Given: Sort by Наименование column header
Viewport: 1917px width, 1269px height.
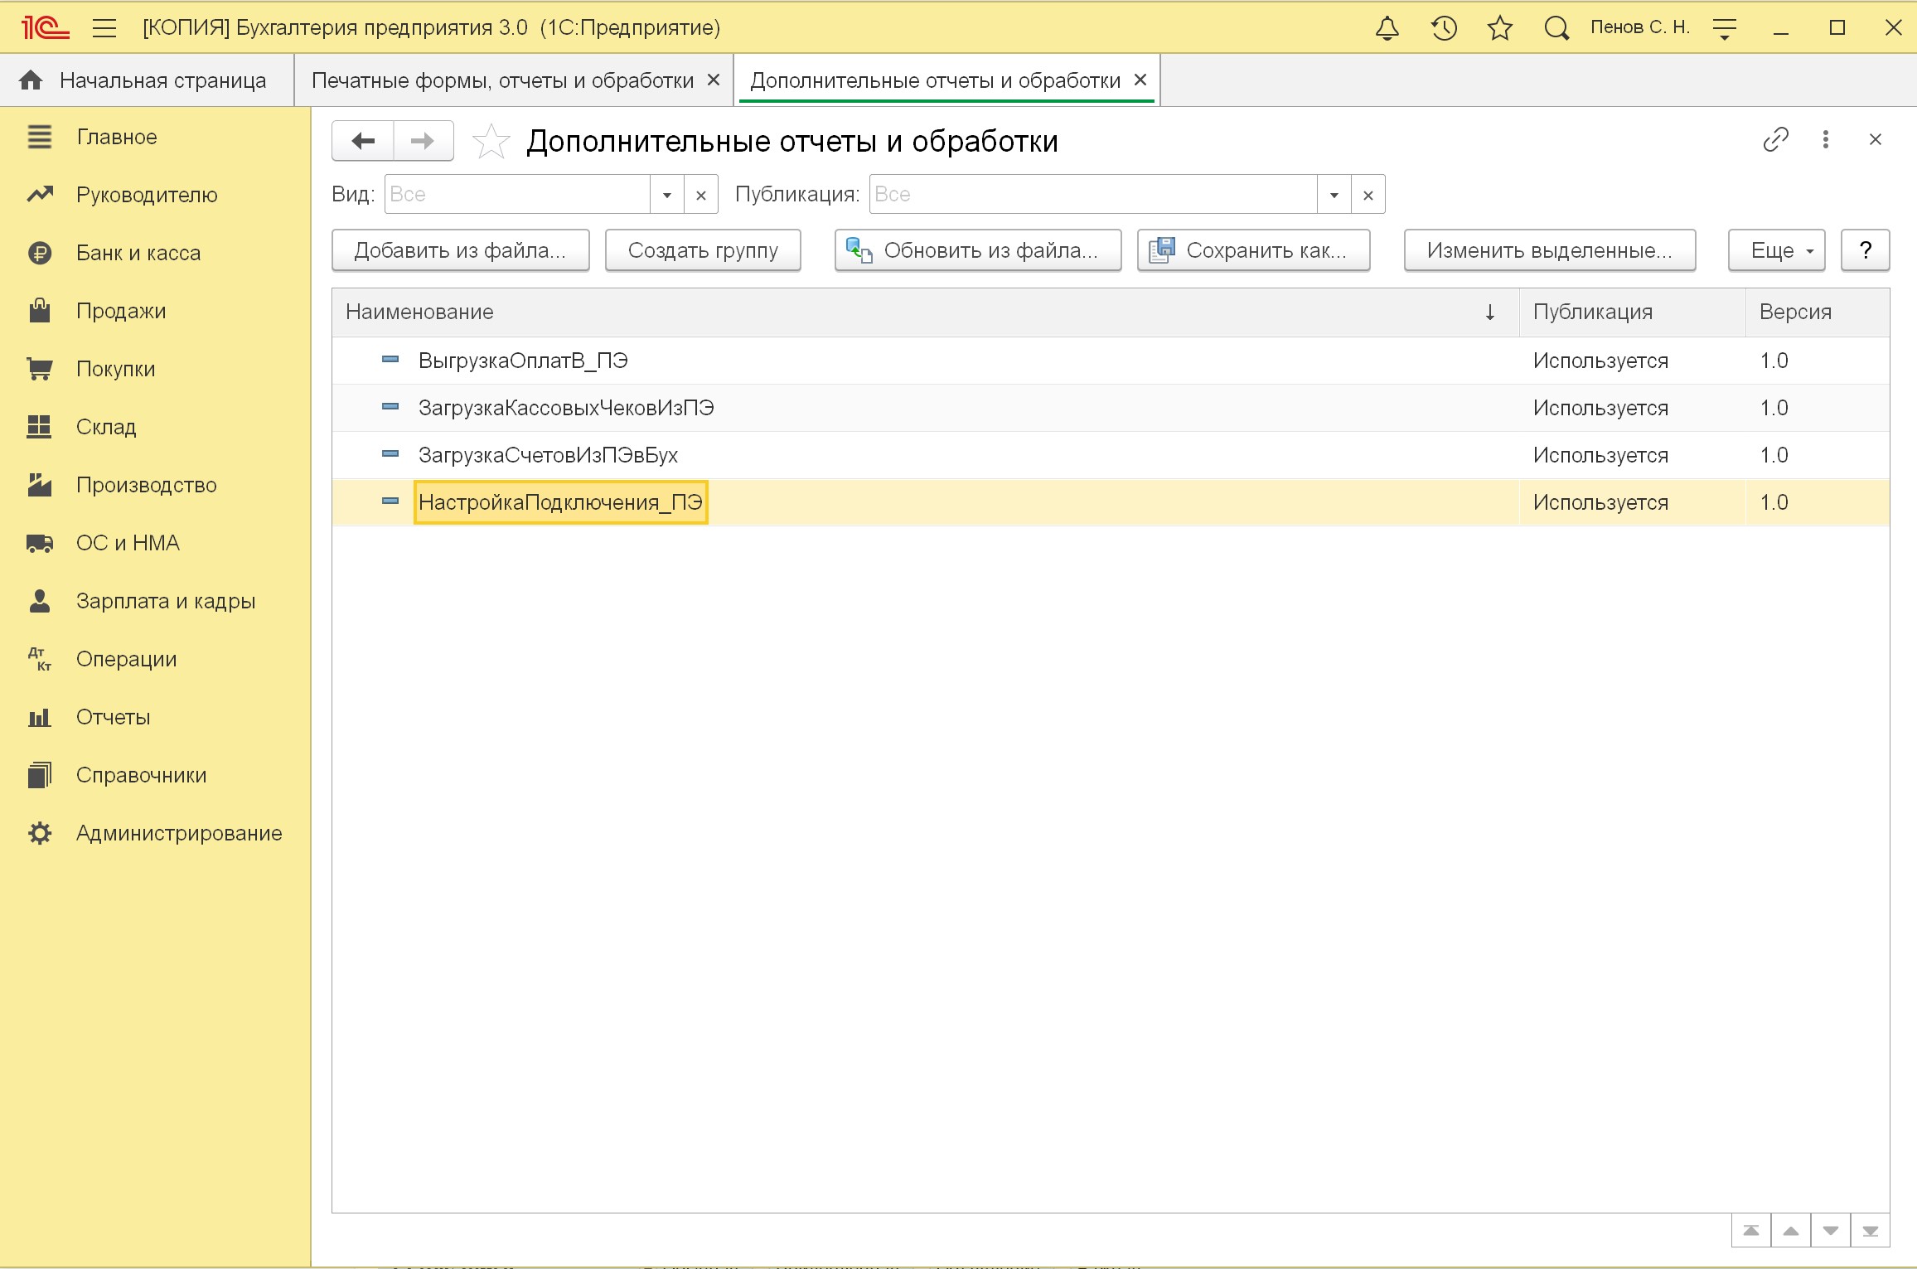Looking at the screenshot, I should [926, 312].
